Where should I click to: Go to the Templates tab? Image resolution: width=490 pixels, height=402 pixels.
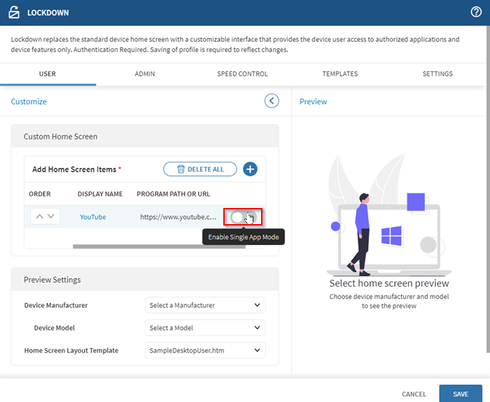[x=339, y=74]
